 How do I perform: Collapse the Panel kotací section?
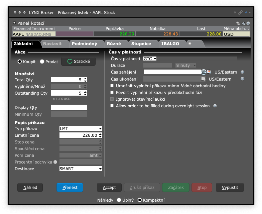pos(15,23)
